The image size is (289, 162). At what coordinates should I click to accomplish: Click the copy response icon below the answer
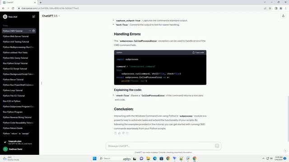click(x=116, y=133)
